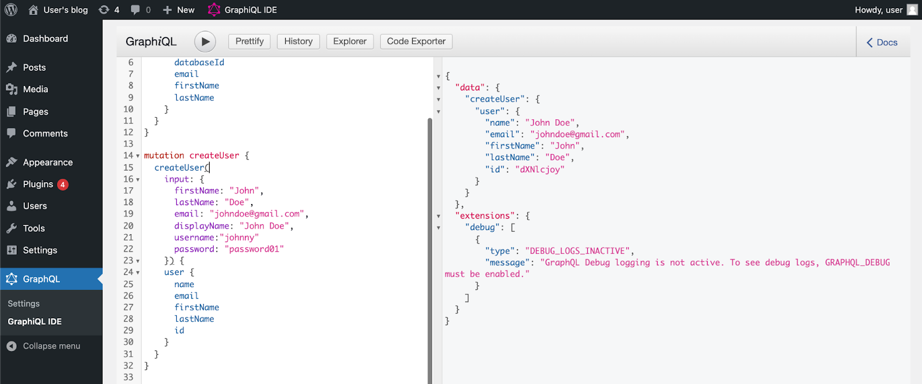Click the GraphiQL title text
Viewport: 922px width, 384px height.
[x=151, y=42]
